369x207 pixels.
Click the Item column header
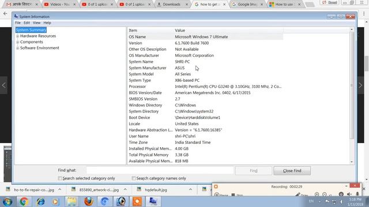tap(150, 30)
